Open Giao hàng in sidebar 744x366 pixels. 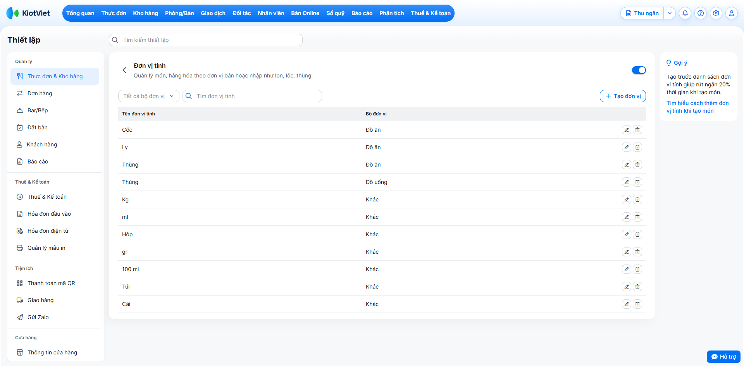pyautogui.click(x=55, y=300)
